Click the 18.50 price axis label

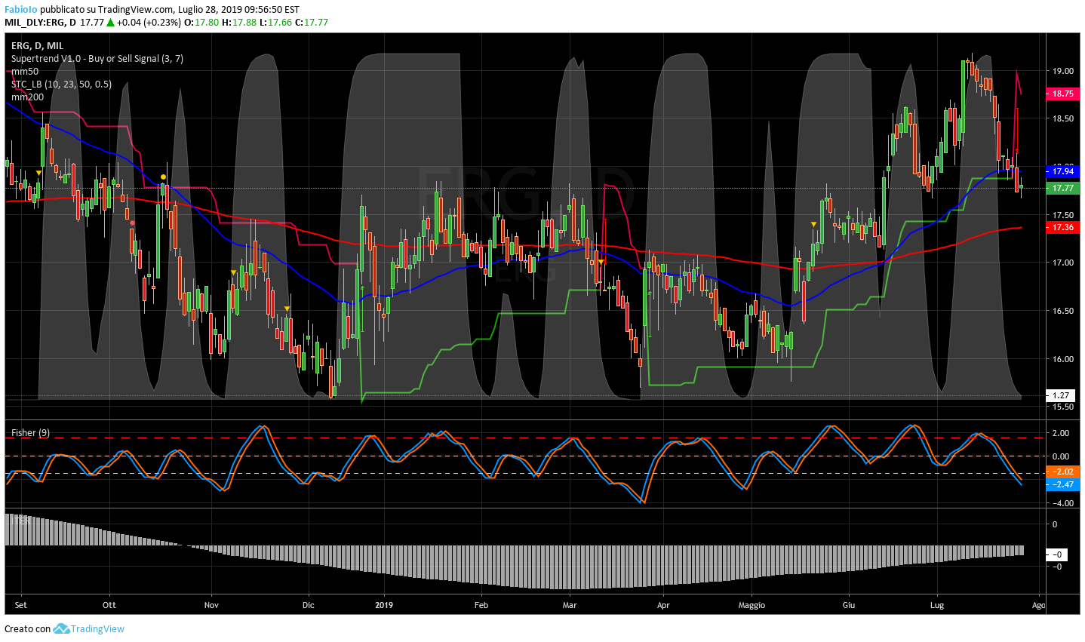(x=1062, y=118)
